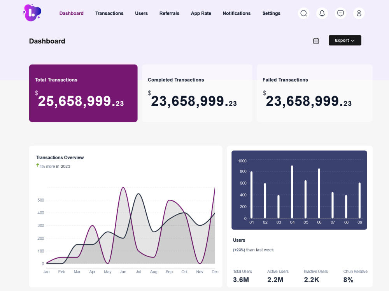
Task: Open the user profile icon
Action: click(359, 13)
